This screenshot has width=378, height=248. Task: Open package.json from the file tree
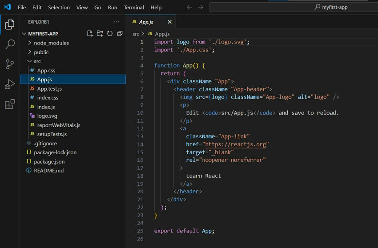click(49, 162)
